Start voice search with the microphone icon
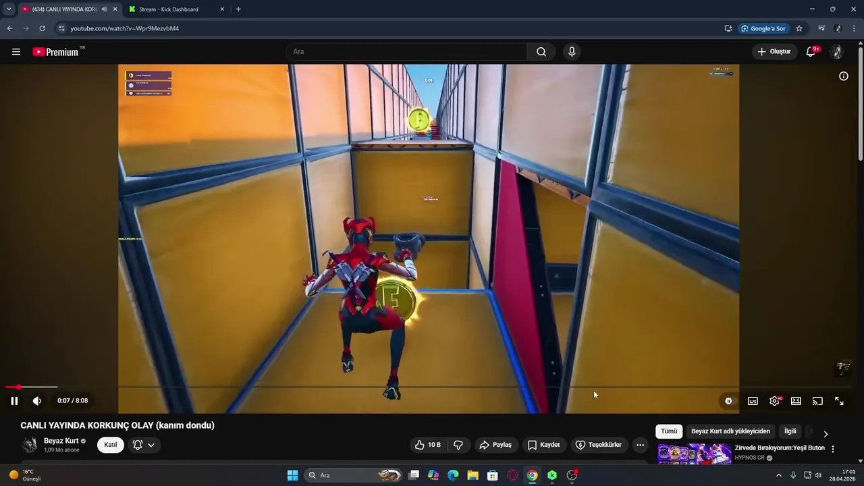The image size is (864, 486). click(x=572, y=52)
